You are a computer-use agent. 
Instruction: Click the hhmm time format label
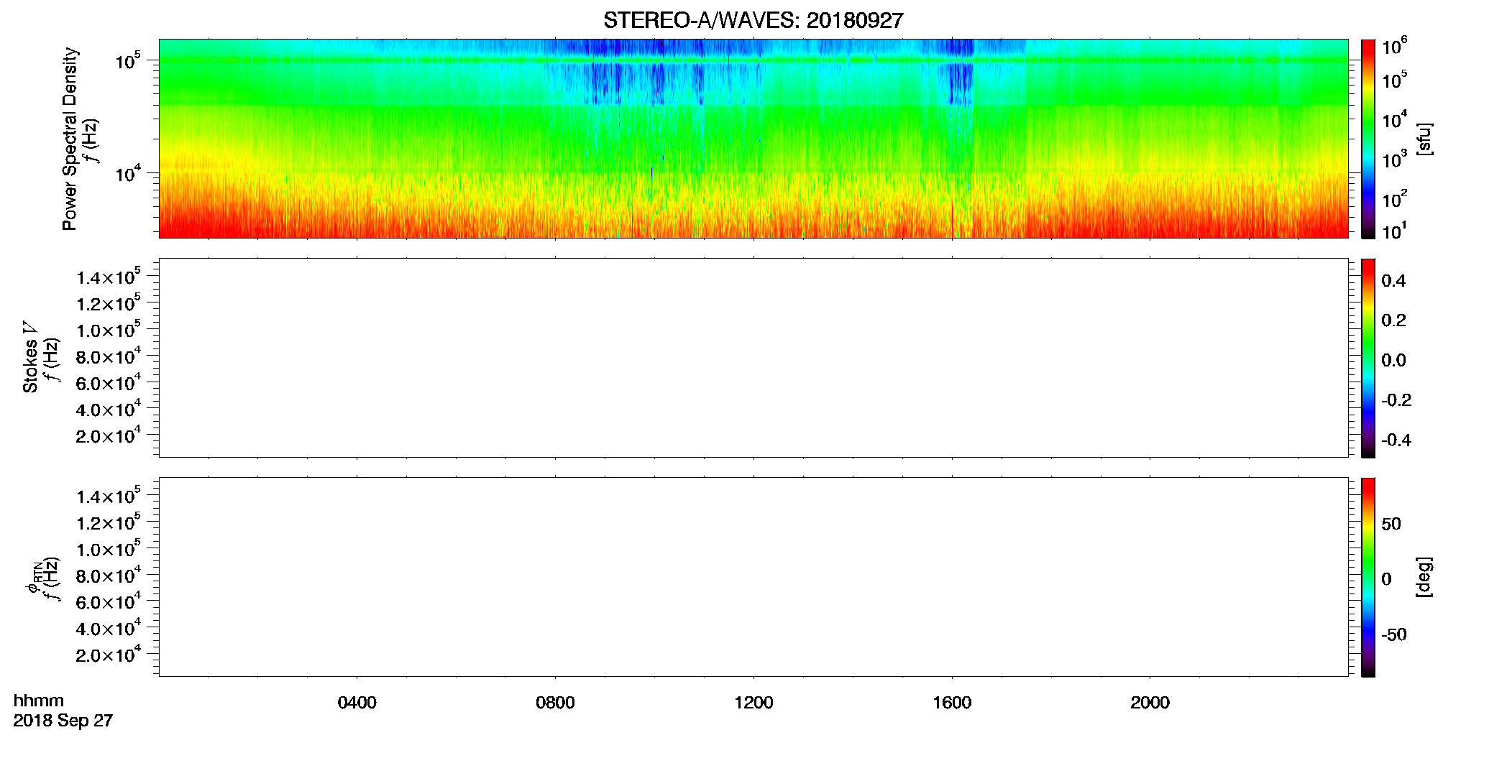click(x=39, y=701)
